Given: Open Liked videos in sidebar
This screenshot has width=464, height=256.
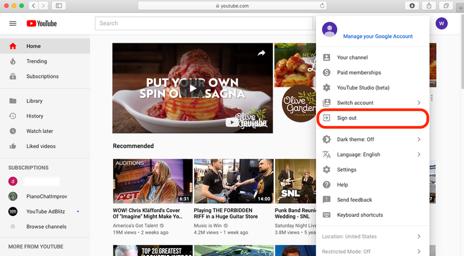Looking at the screenshot, I should [41, 146].
